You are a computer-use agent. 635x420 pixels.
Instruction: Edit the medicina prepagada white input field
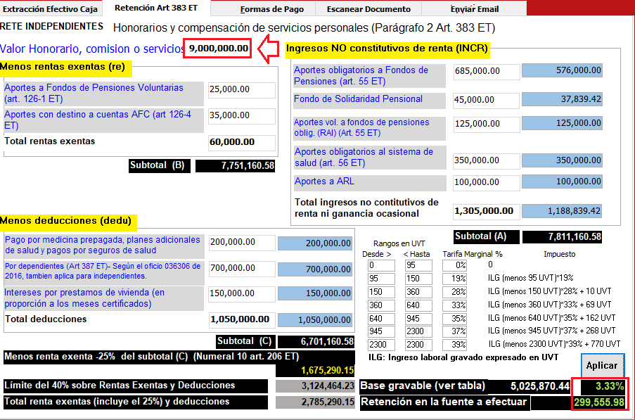tap(242, 243)
